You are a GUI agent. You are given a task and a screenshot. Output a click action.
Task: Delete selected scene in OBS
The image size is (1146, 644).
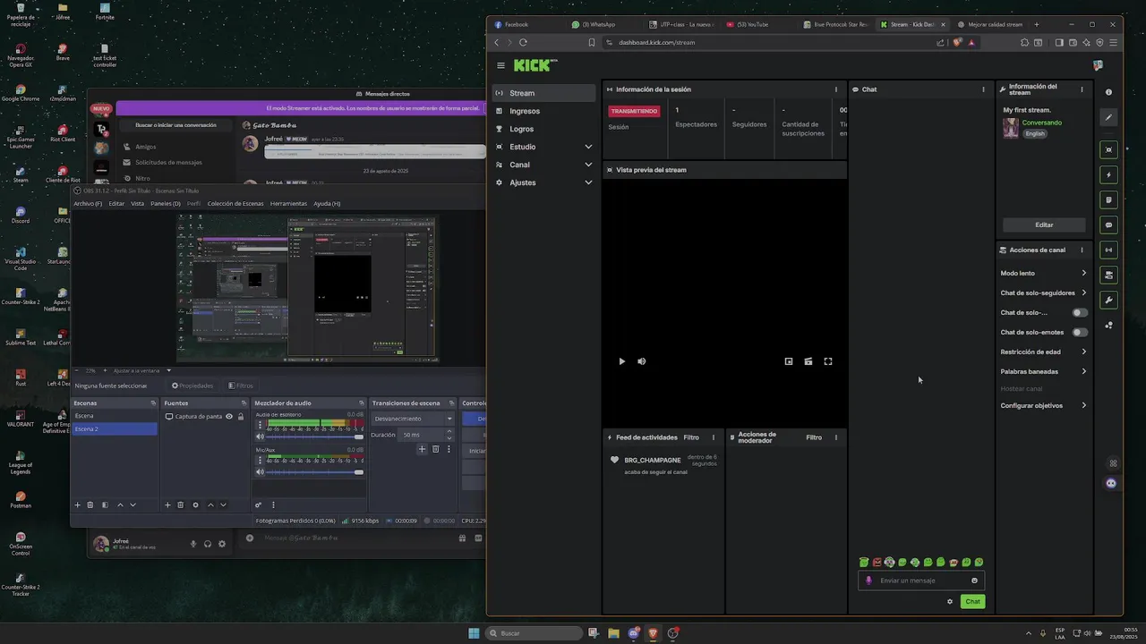[90, 505]
